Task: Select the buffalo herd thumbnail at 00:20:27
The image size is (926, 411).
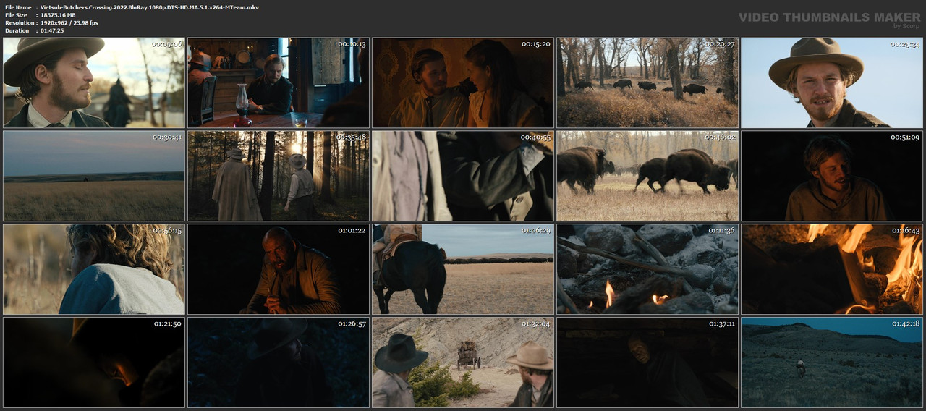Action: [647, 82]
